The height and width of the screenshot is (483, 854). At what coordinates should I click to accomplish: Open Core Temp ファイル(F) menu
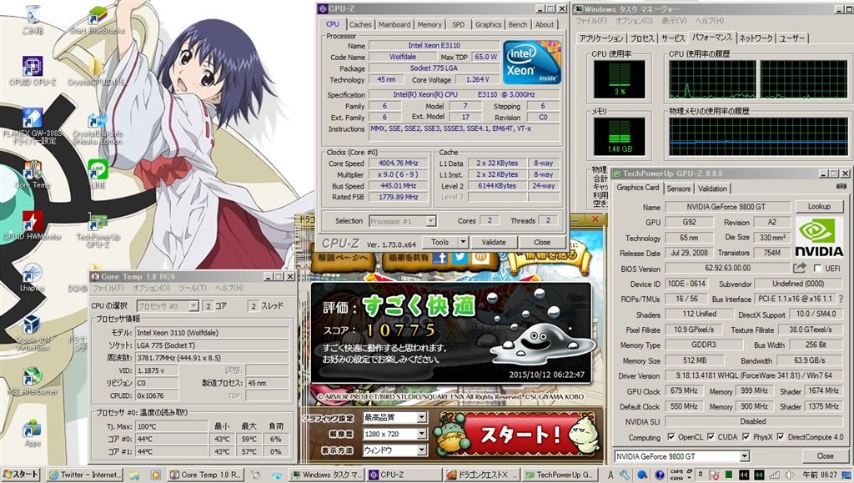pyautogui.click(x=108, y=288)
